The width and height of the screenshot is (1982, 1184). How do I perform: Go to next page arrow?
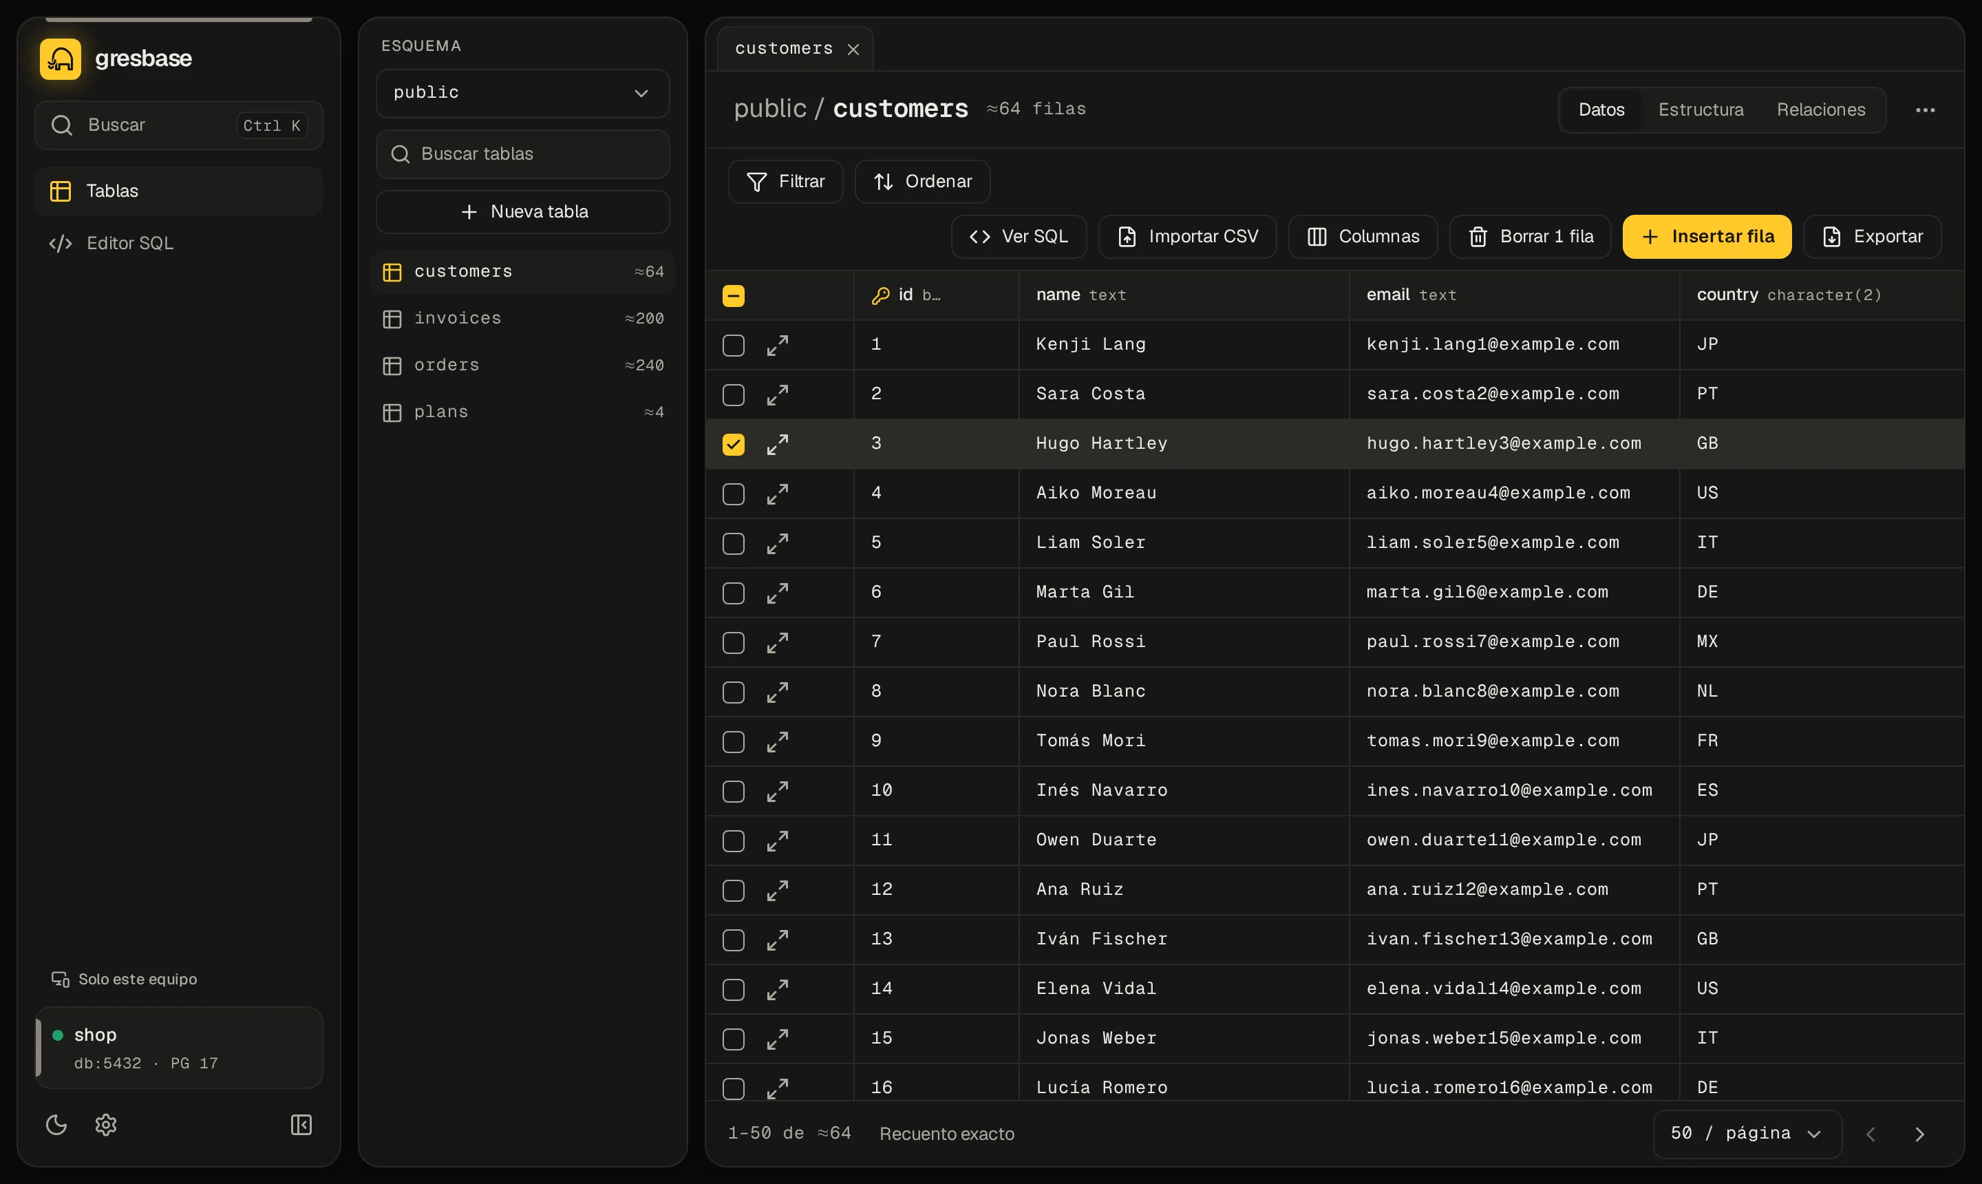[x=1920, y=1134]
